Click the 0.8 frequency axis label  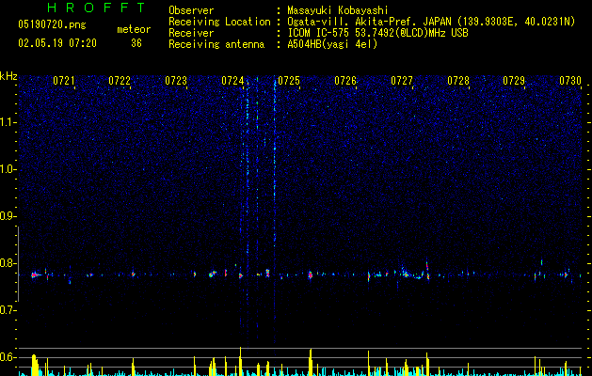[x=8, y=263]
